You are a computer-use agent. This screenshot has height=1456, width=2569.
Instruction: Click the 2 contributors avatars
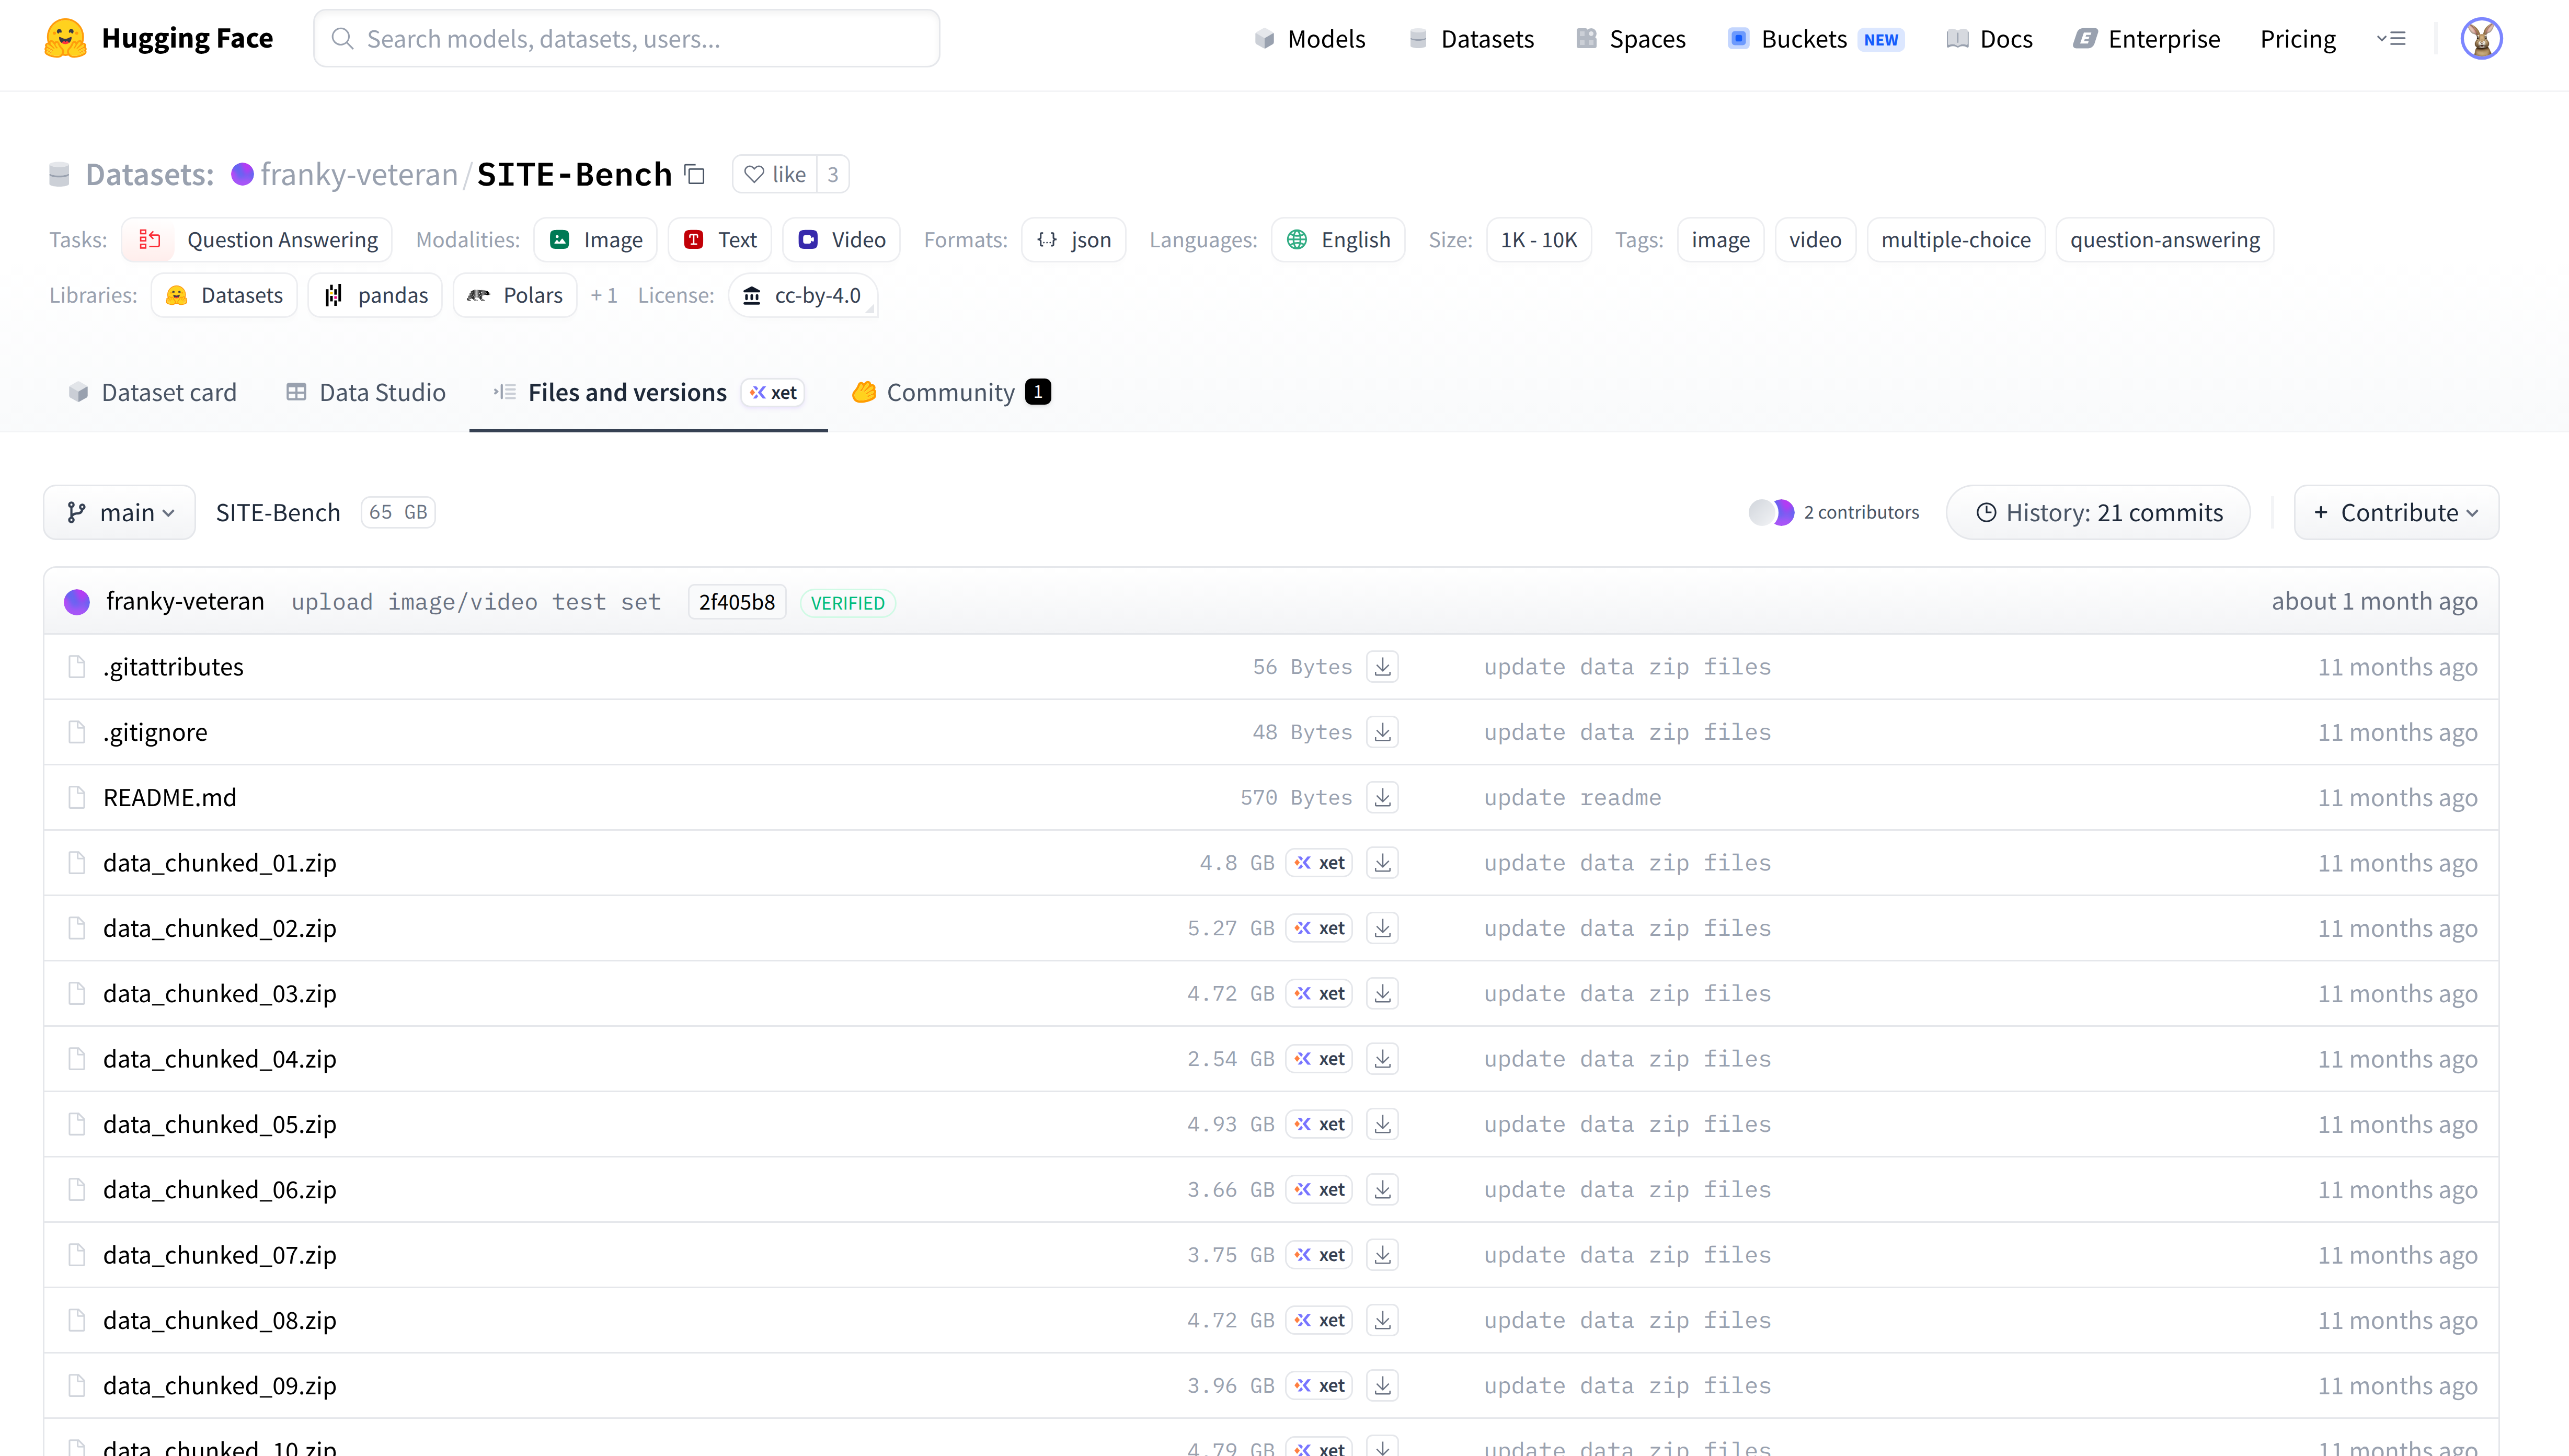coord(1771,513)
